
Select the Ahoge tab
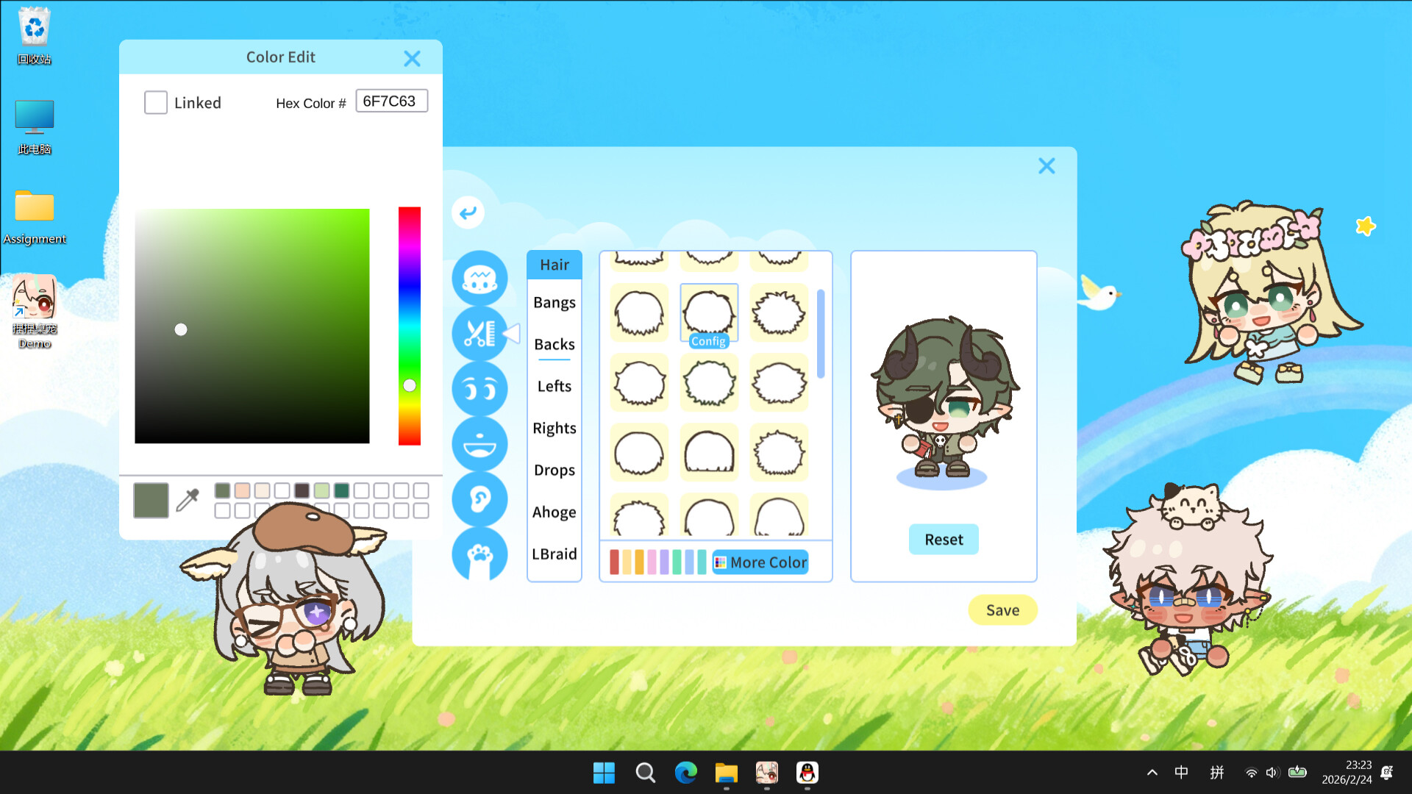(554, 512)
